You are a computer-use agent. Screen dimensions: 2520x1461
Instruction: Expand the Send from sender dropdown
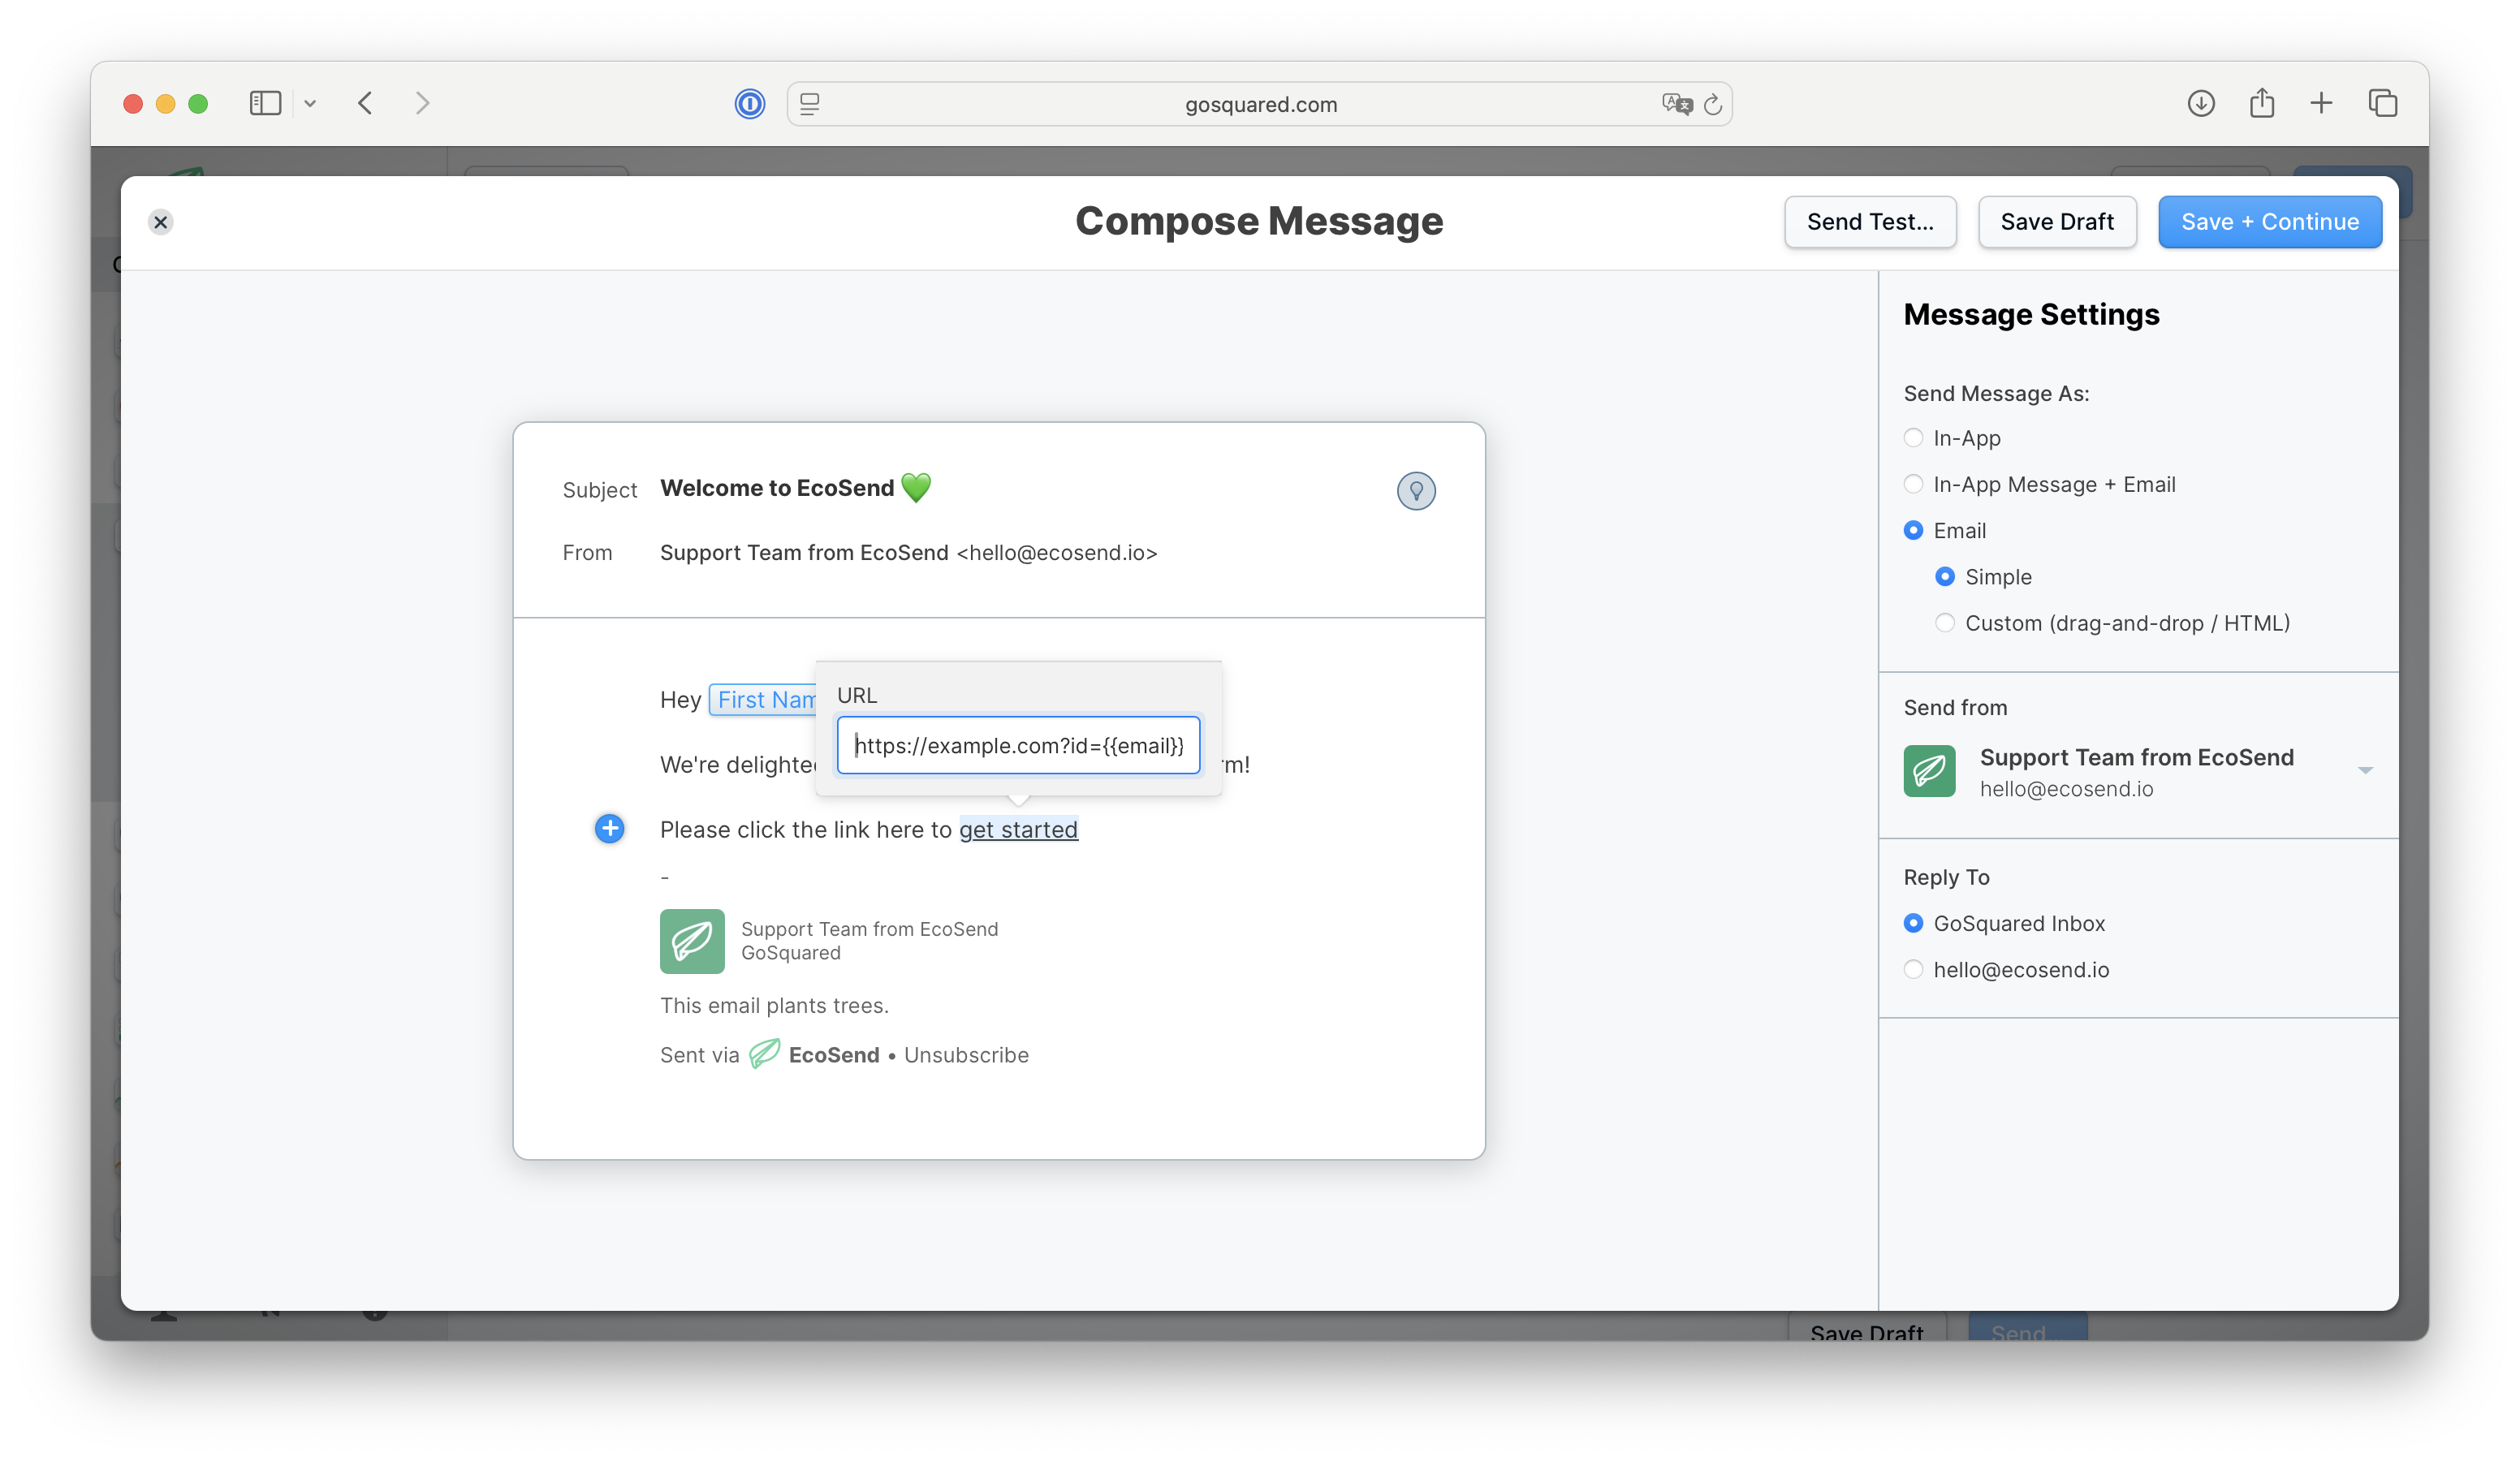(x=2364, y=770)
